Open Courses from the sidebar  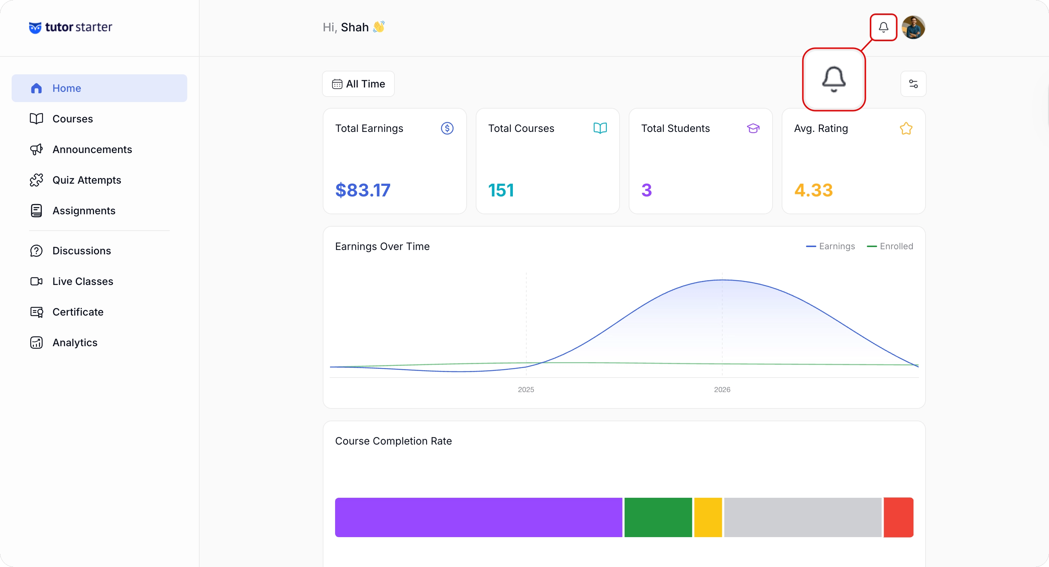99,118
